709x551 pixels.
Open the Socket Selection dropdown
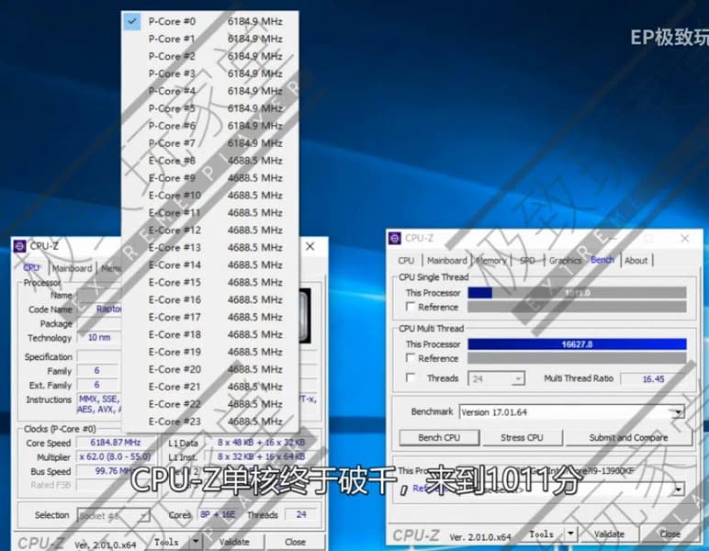click(113, 515)
